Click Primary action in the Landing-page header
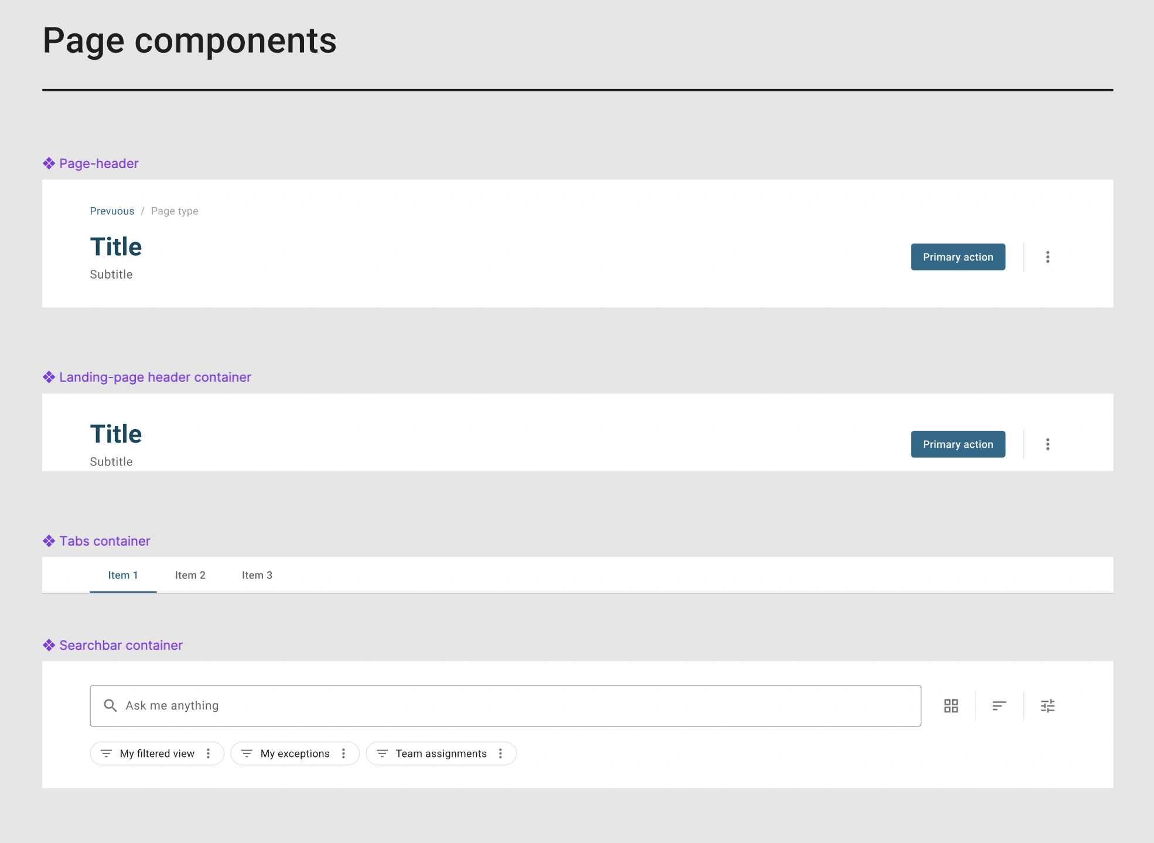The width and height of the screenshot is (1154, 843). [x=958, y=444]
